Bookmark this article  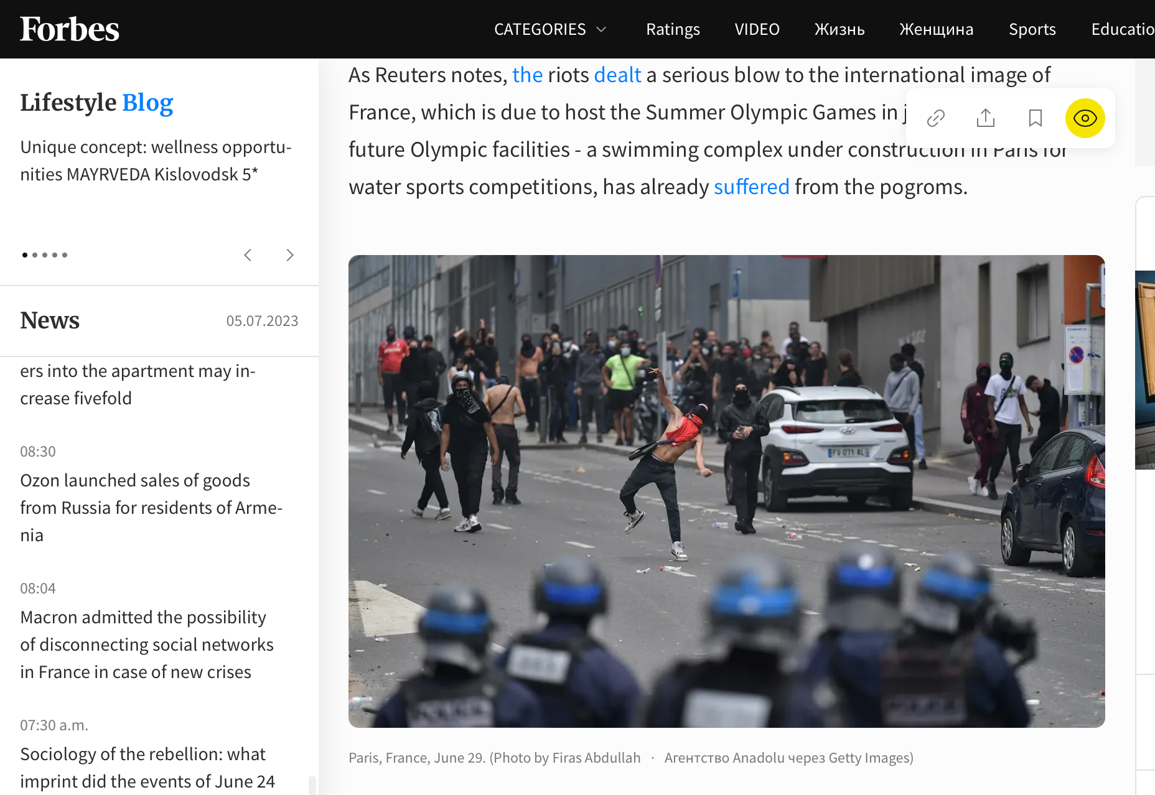pyautogui.click(x=1036, y=118)
